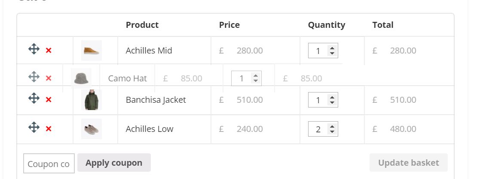The image size is (480, 179).
Task: Delete Banchisa Jacket using red X
Action: [x=49, y=100]
